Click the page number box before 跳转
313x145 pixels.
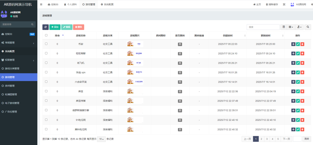[x=297, y=139]
